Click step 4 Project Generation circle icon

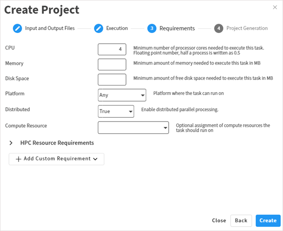click(x=218, y=28)
